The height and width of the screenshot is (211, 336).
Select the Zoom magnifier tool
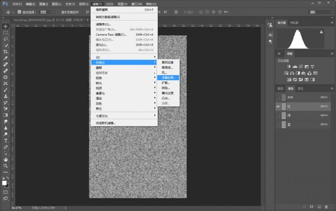pyautogui.click(x=6, y=166)
